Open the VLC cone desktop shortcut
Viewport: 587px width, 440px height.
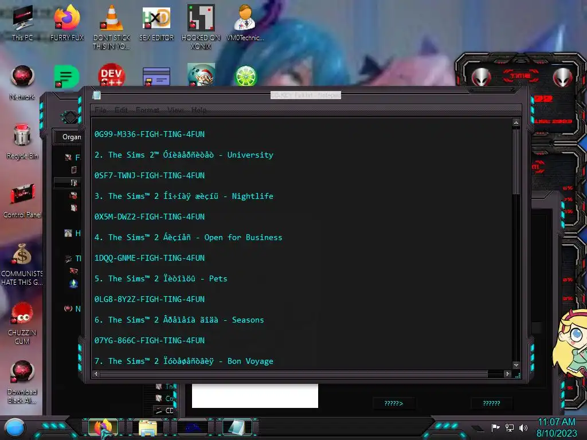coord(112,27)
